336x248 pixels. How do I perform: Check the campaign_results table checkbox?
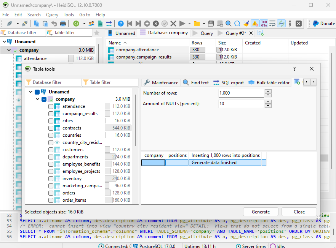point(51,114)
